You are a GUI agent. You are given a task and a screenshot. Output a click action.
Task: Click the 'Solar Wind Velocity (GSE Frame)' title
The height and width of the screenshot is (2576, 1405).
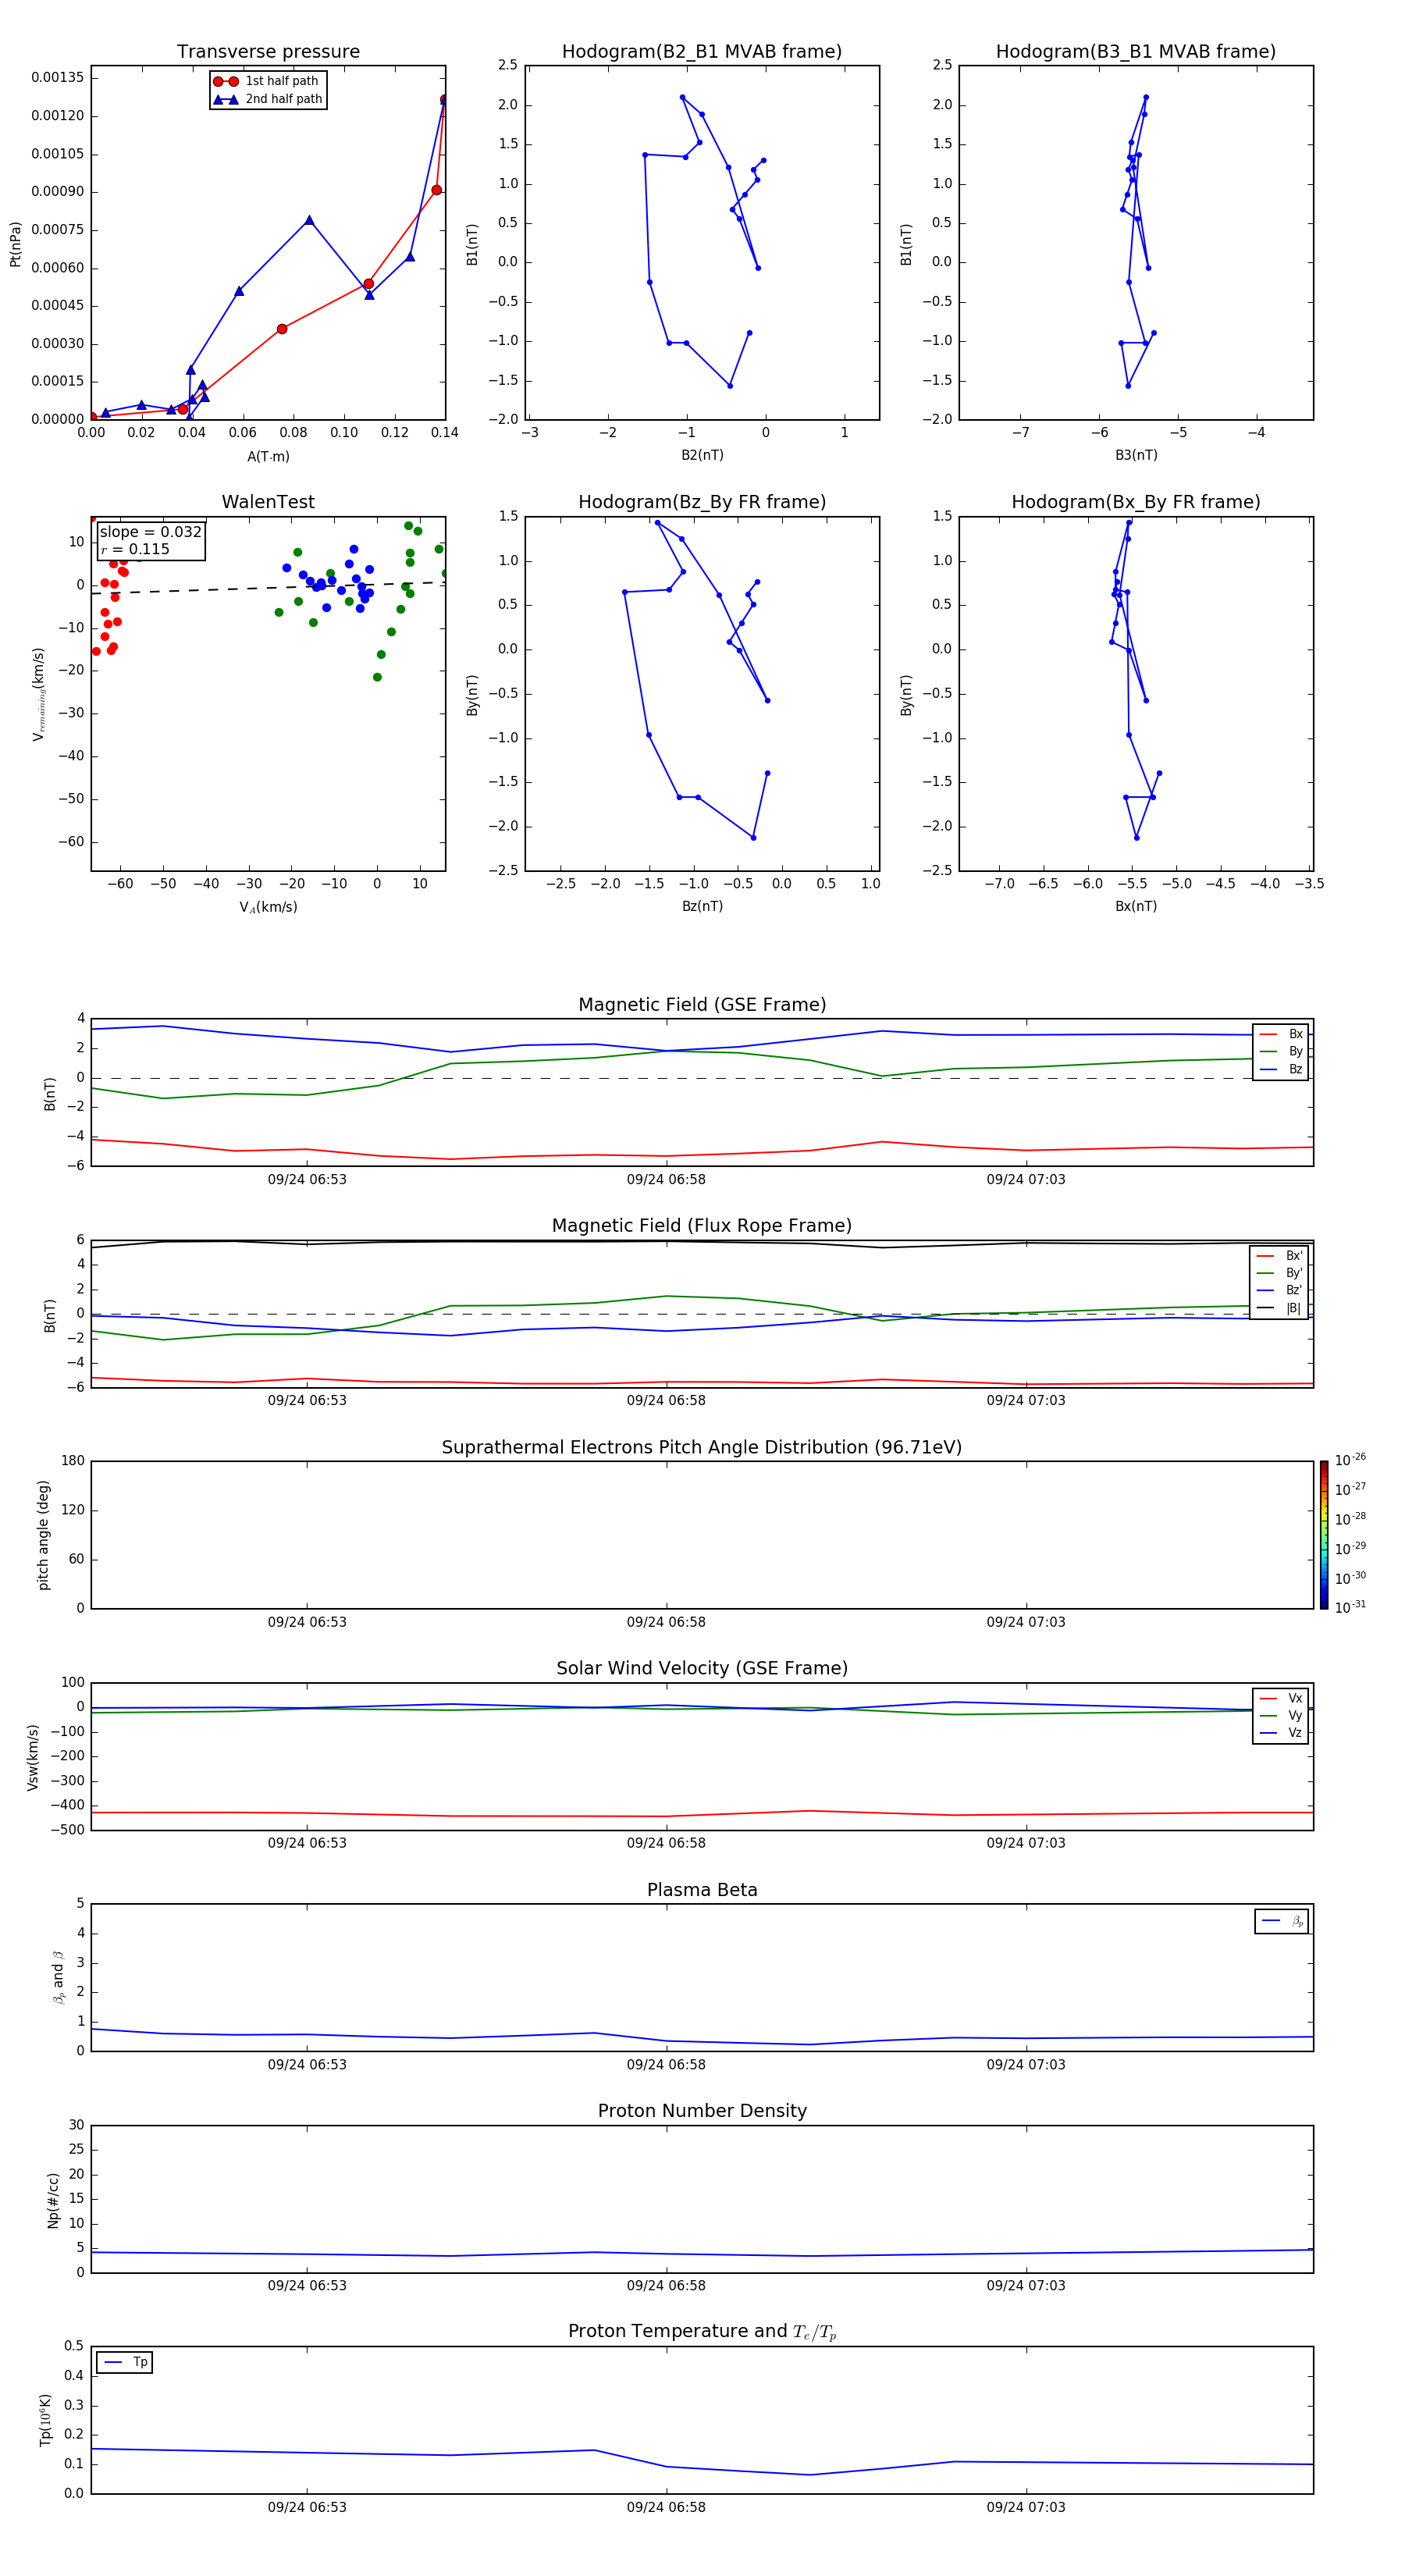702,1668
